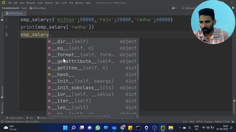The width and height of the screenshot is (236, 132).
Task: Open the Structure tool window sidebar
Action: pyautogui.click(x=2, y=108)
